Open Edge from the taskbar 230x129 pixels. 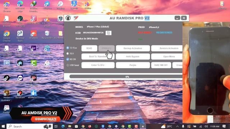point(63,126)
